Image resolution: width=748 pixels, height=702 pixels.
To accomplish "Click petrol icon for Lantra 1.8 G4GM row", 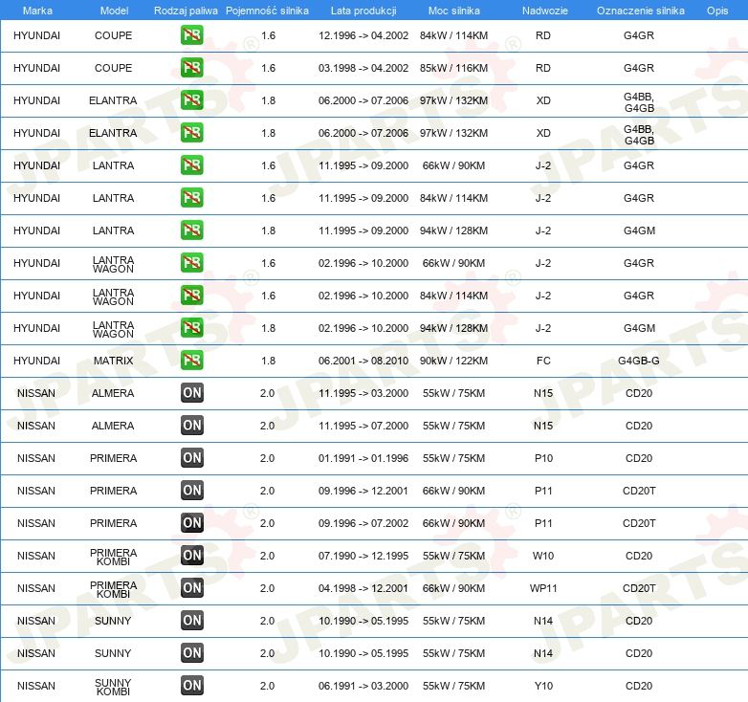I will click(x=191, y=230).
